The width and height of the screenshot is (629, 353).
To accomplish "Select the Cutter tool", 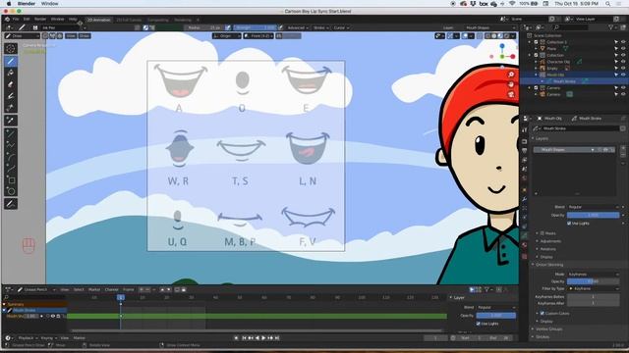I will (x=11, y=107).
